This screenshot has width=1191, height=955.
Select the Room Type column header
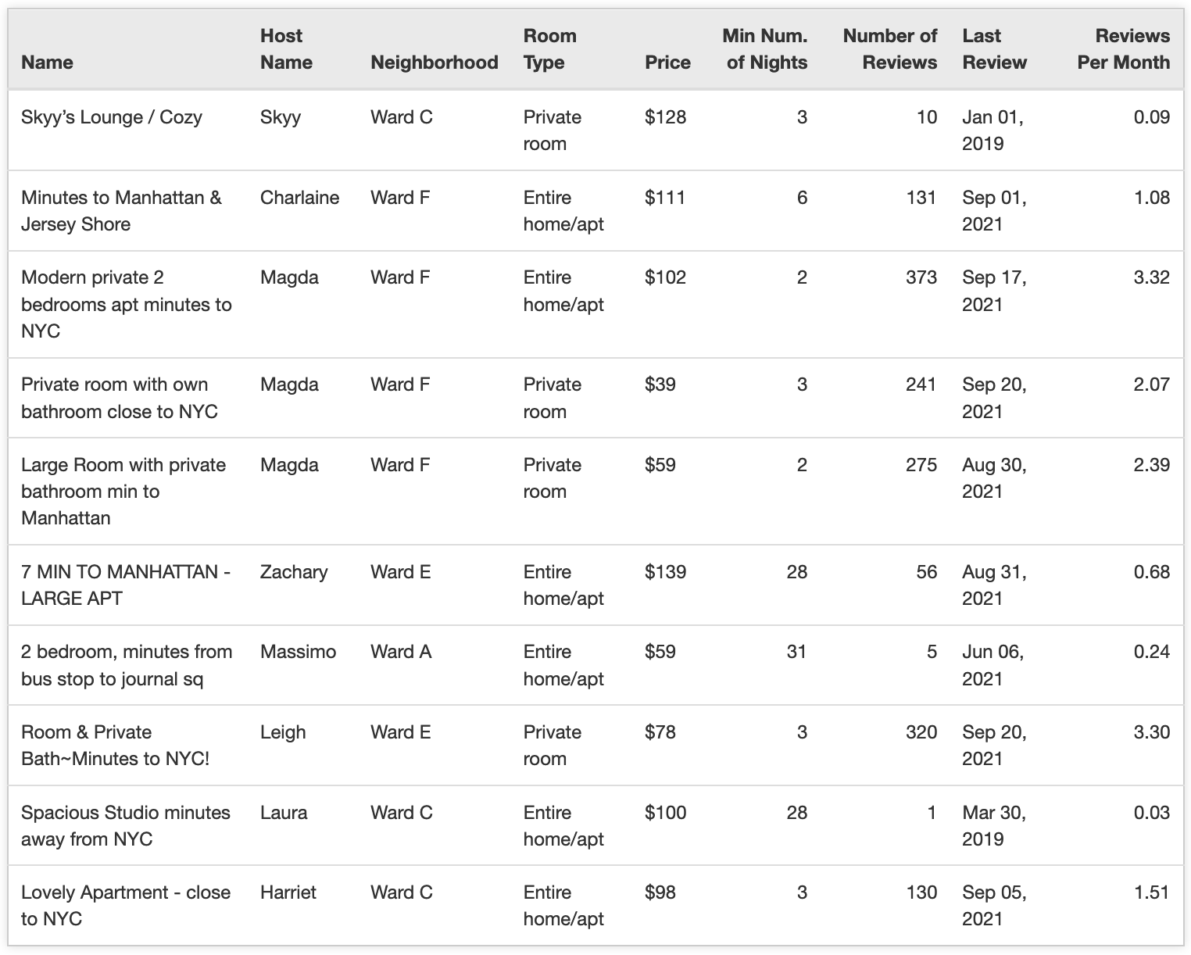point(549,49)
